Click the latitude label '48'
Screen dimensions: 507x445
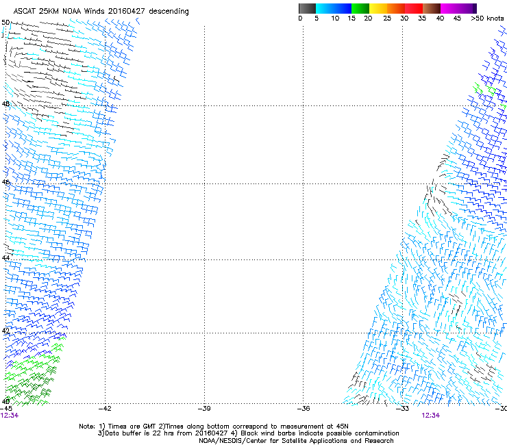5,104
